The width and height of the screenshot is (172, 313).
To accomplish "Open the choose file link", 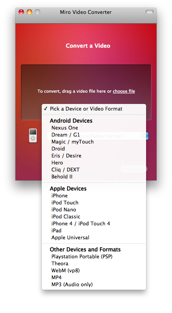I will (124, 91).
